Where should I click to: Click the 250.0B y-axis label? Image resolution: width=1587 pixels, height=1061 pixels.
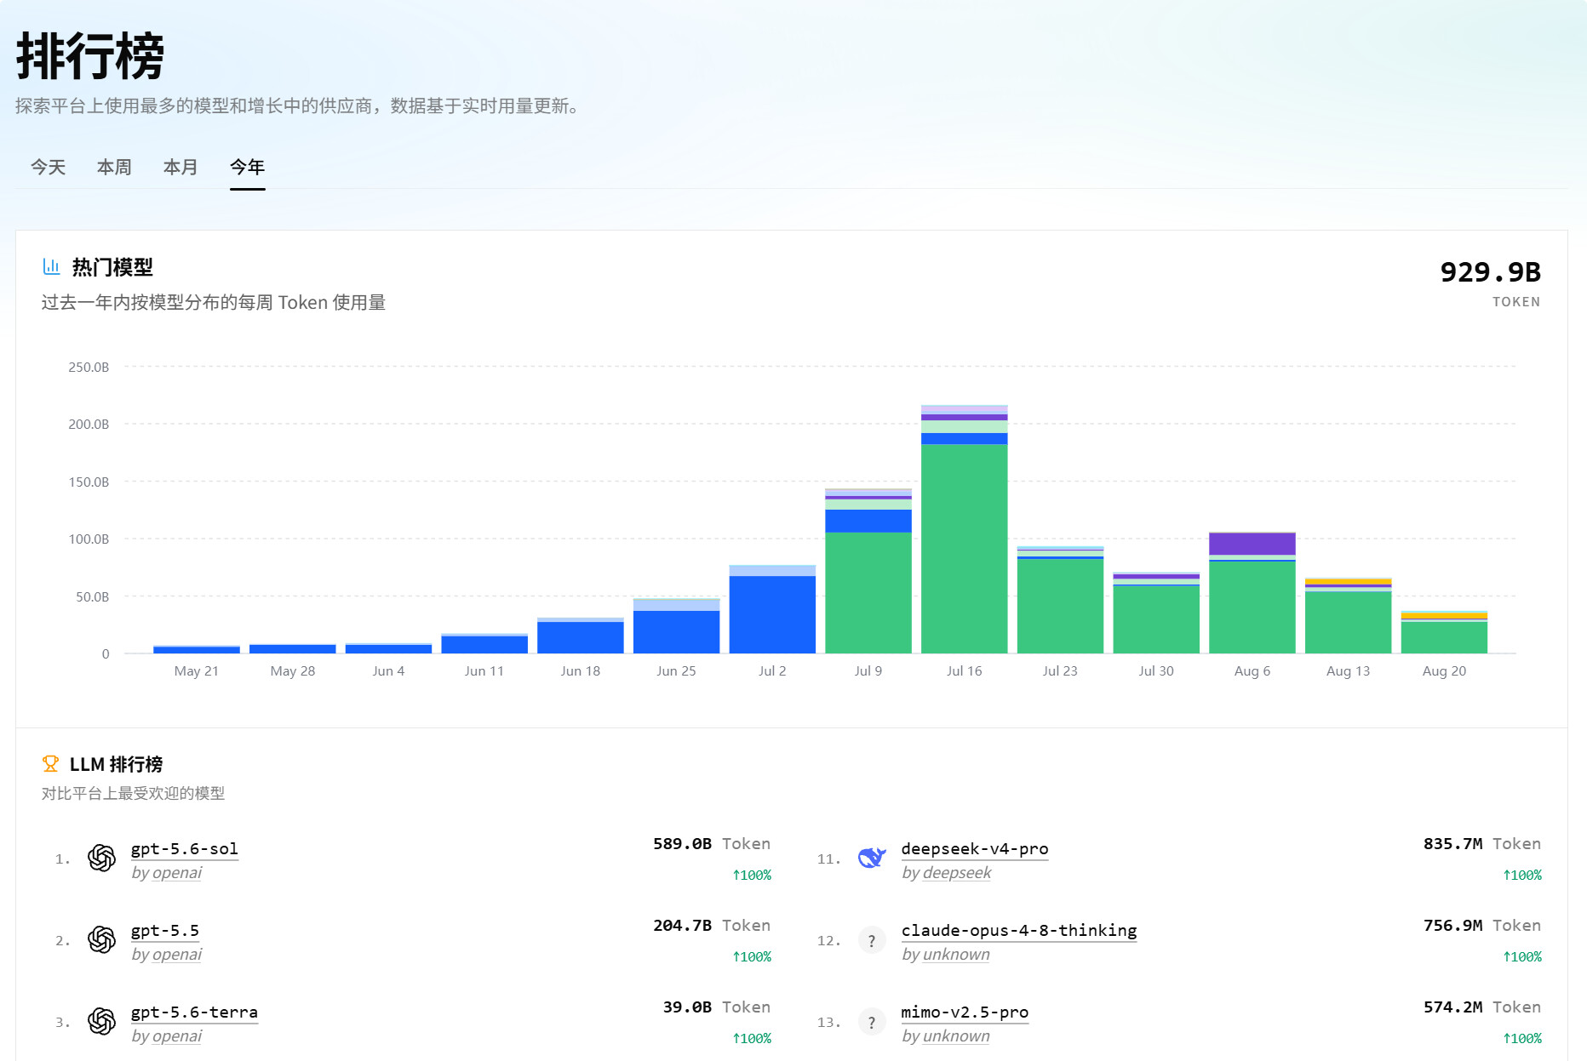[89, 368]
